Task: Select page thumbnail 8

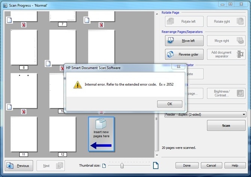Action: 24,47
